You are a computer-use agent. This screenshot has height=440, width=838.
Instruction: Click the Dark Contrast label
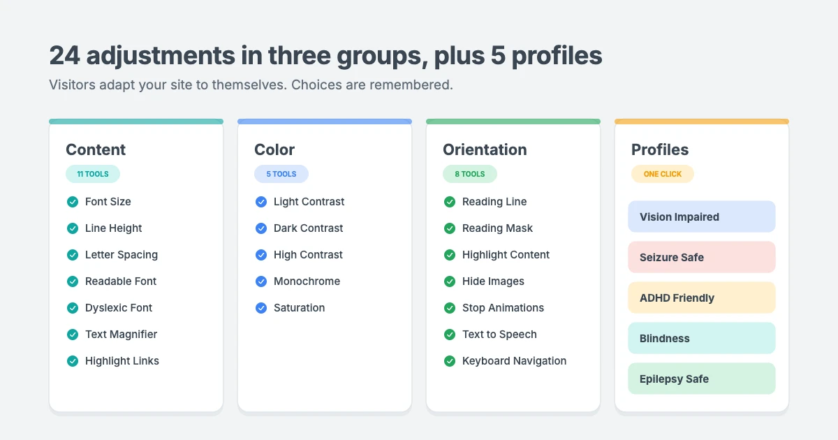(309, 228)
